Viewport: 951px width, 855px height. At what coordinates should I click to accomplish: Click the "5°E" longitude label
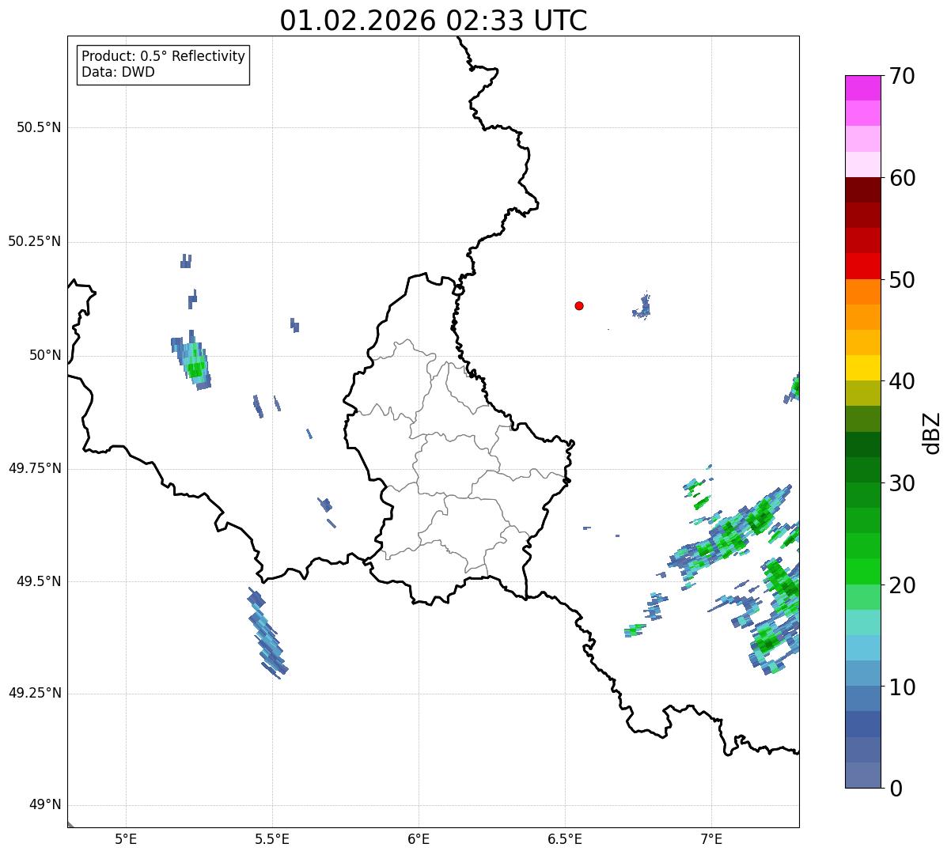point(126,838)
